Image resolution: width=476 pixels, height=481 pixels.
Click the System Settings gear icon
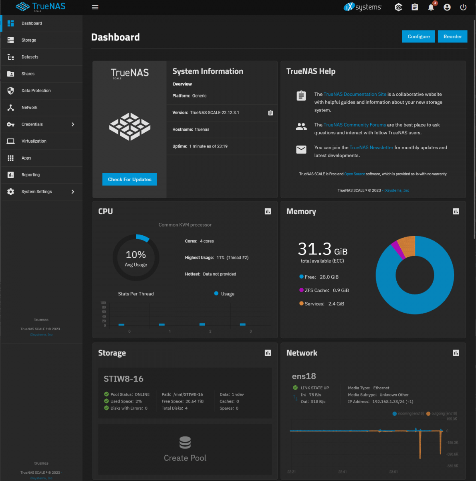pos(11,192)
